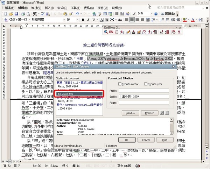Open the font size dropdown showing 16
The width and height of the screenshot is (210, 169).
(77, 20)
